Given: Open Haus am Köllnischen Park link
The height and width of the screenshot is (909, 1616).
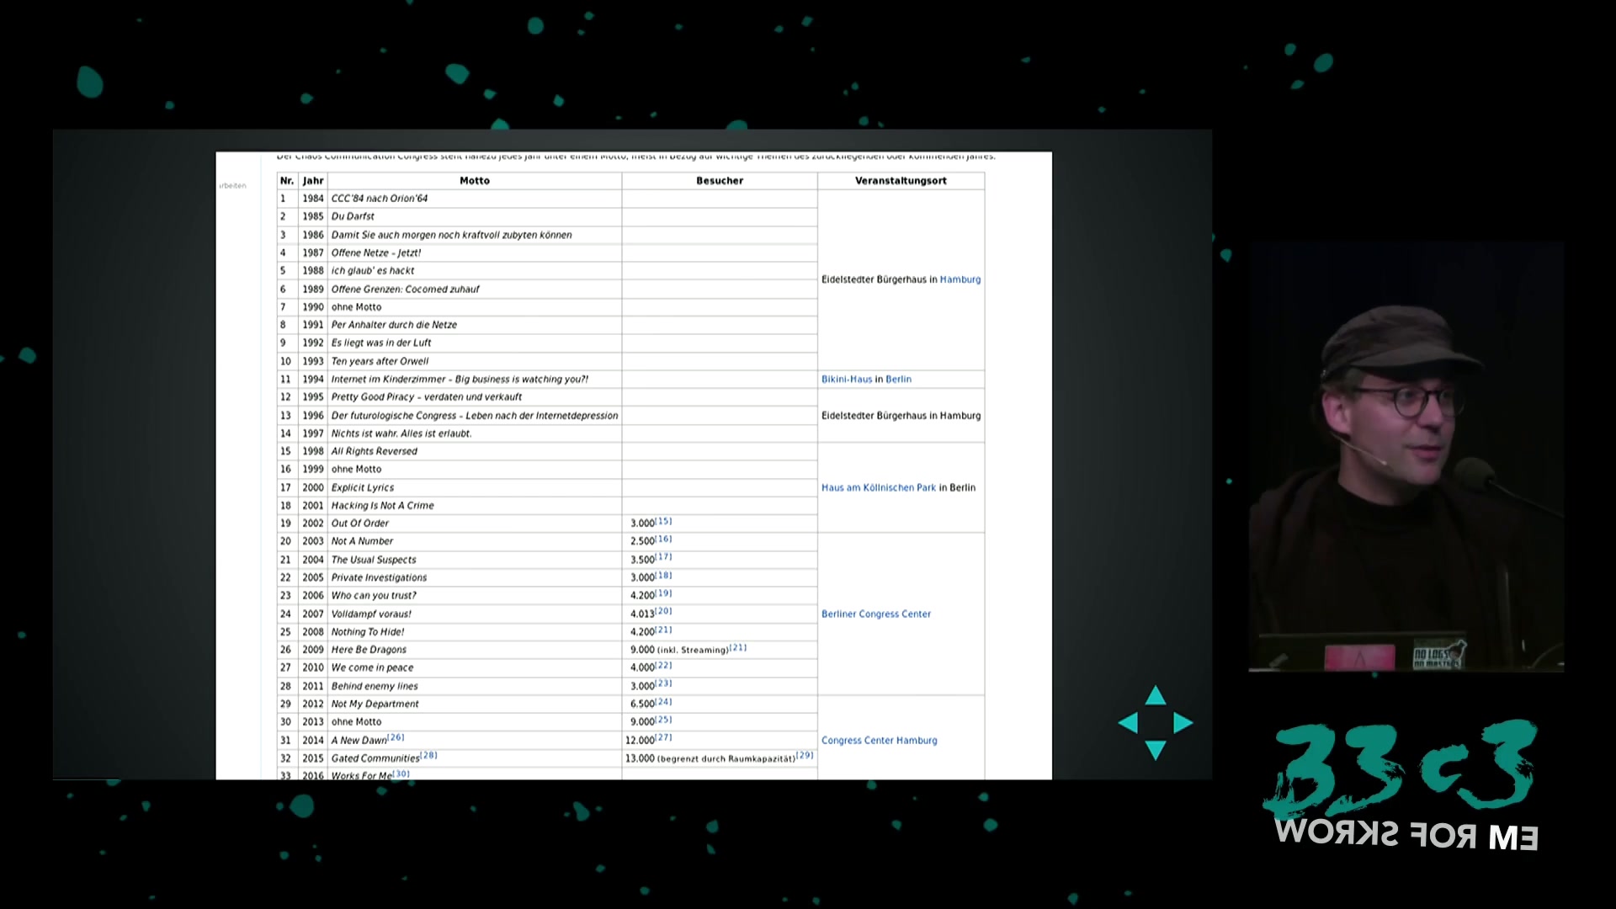Looking at the screenshot, I should tap(879, 487).
